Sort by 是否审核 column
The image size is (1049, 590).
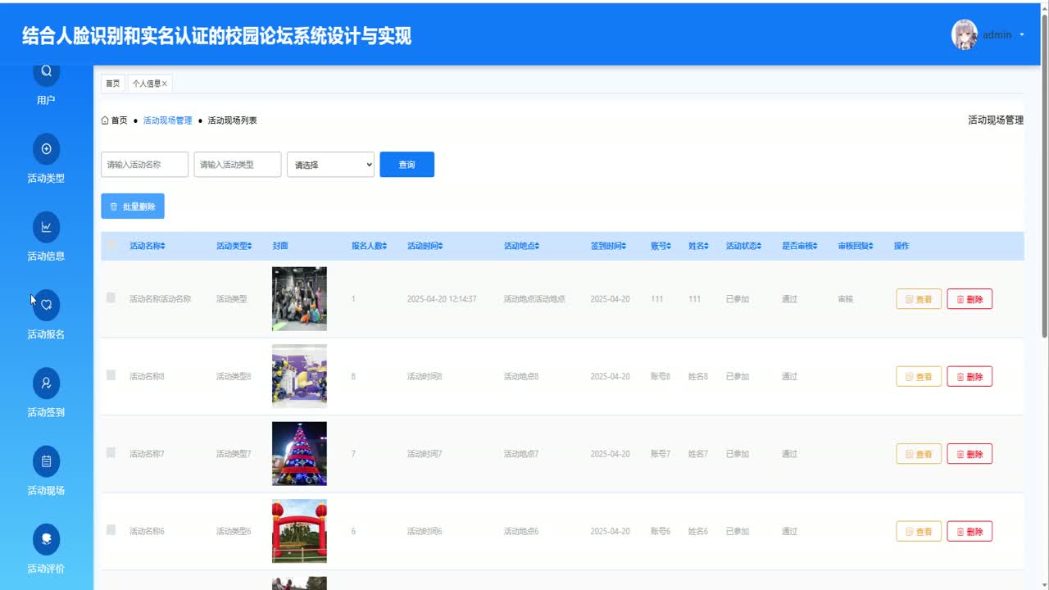pos(800,246)
